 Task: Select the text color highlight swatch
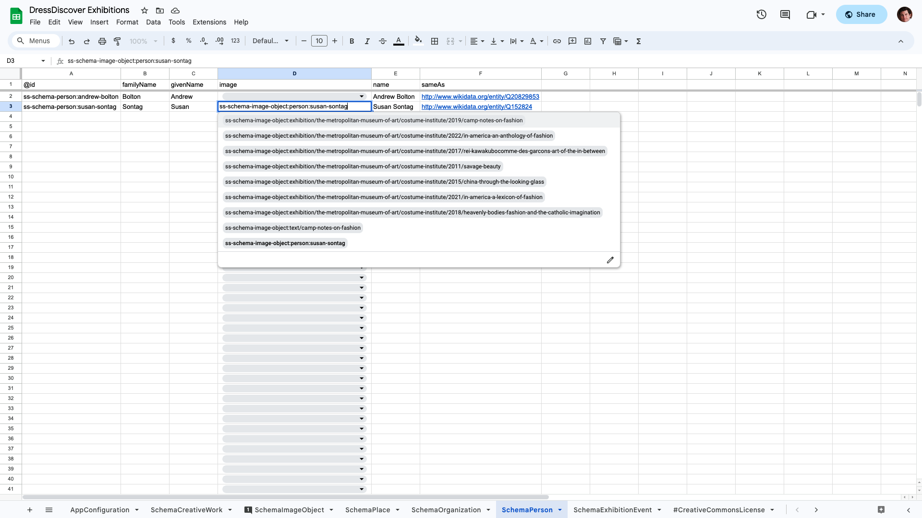(x=398, y=45)
